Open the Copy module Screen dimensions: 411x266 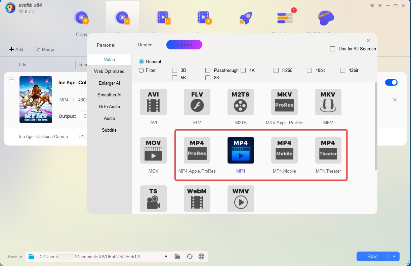click(x=82, y=18)
